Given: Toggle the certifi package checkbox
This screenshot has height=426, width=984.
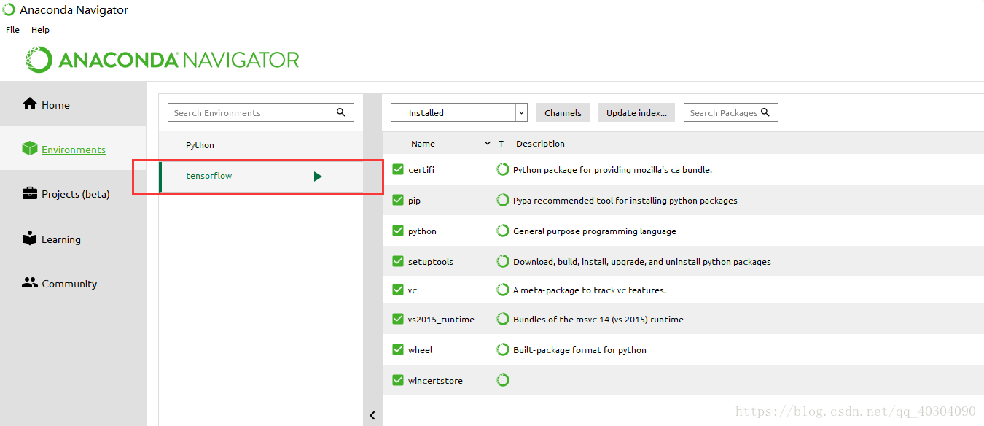Looking at the screenshot, I should pos(398,169).
